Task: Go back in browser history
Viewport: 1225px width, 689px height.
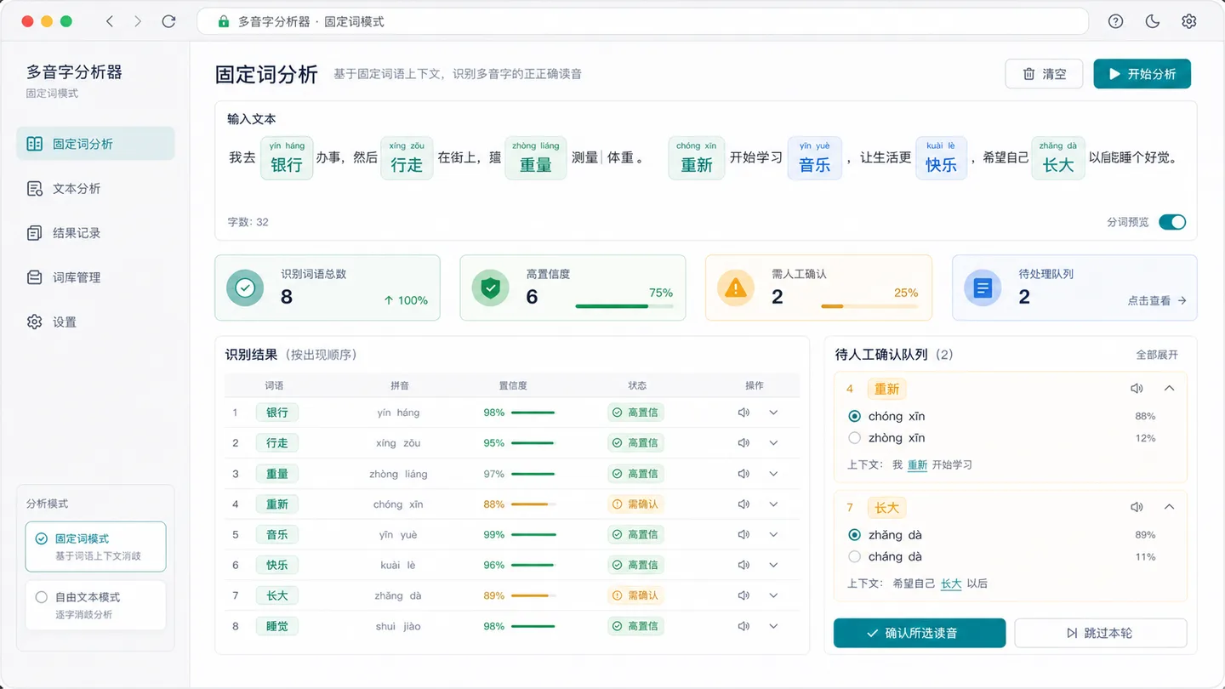Action: pyautogui.click(x=109, y=21)
